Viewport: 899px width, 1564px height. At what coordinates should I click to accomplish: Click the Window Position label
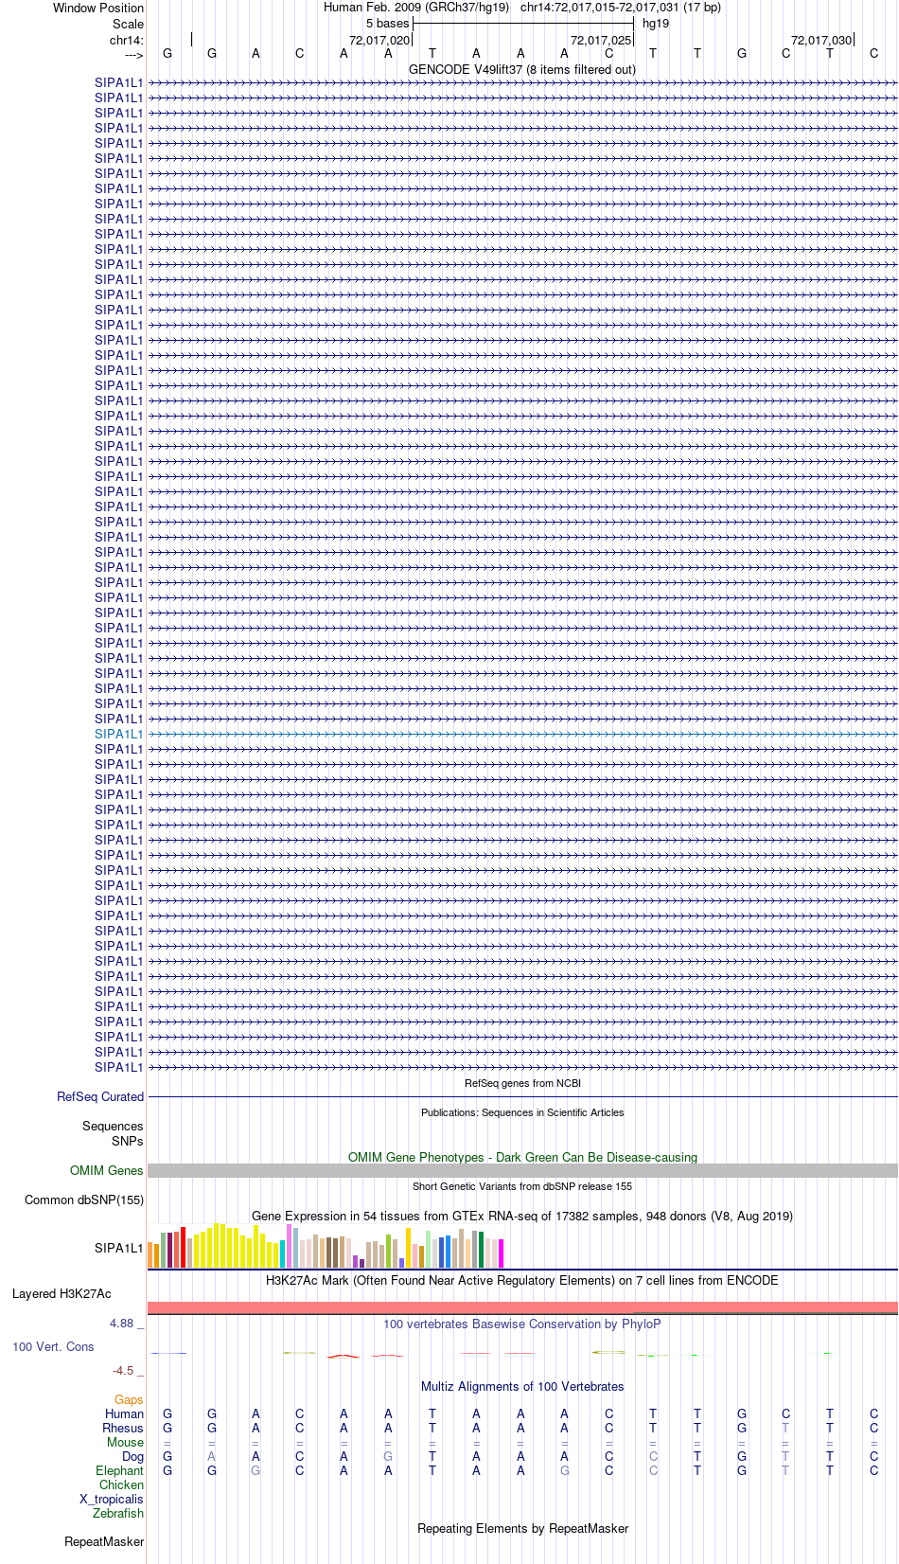tap(98, 8)
